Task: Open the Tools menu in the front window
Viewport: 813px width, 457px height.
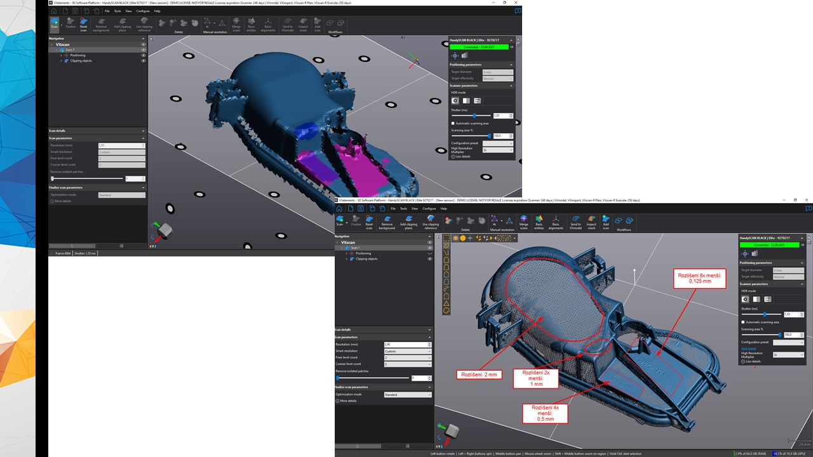Action: tap(403, 208)
